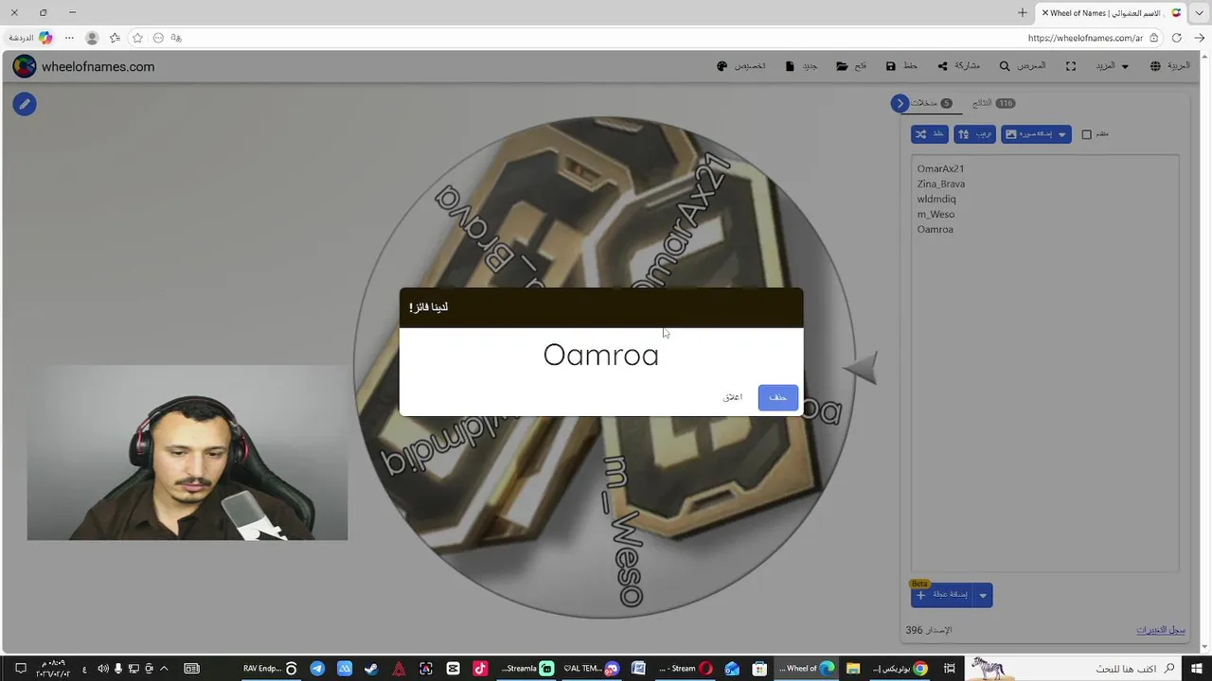Image resolution: width=1212 pixels, height=681 pixels.
Task: Select the m_Weso entry in the list
Action: (x=936, y=214)
